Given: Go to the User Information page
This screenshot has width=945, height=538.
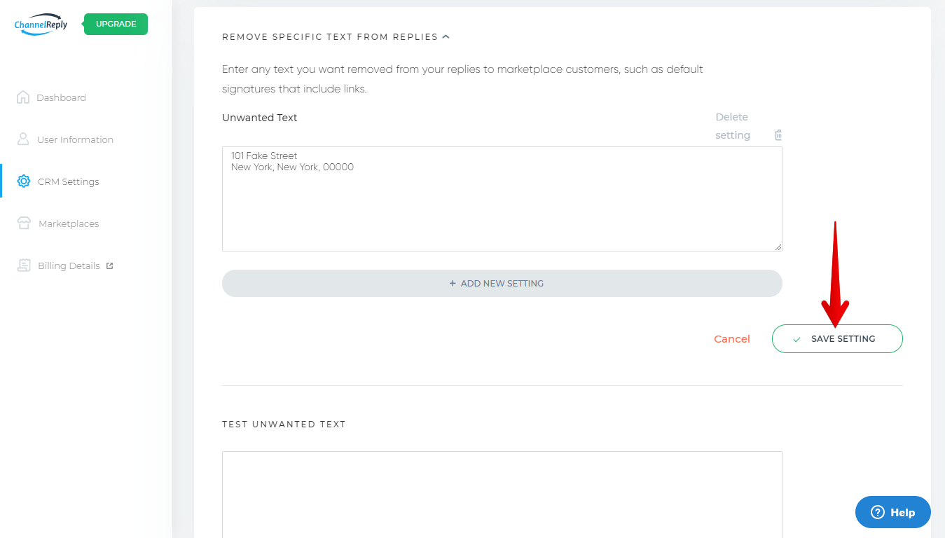Looking at the screenshot, I should coord(75,140).
